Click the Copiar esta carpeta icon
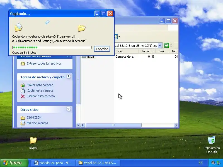Image resolution: width=223 pixels, height=167 pixels. coord(23,91)
